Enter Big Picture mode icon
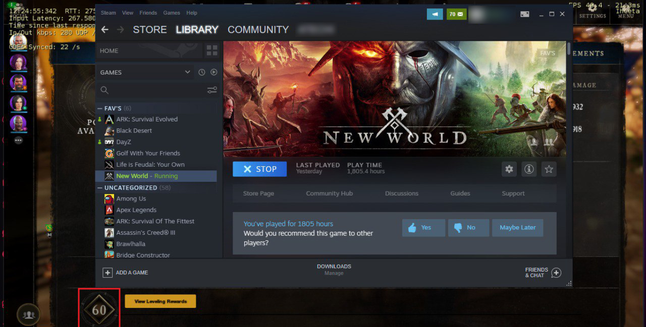 525,14
